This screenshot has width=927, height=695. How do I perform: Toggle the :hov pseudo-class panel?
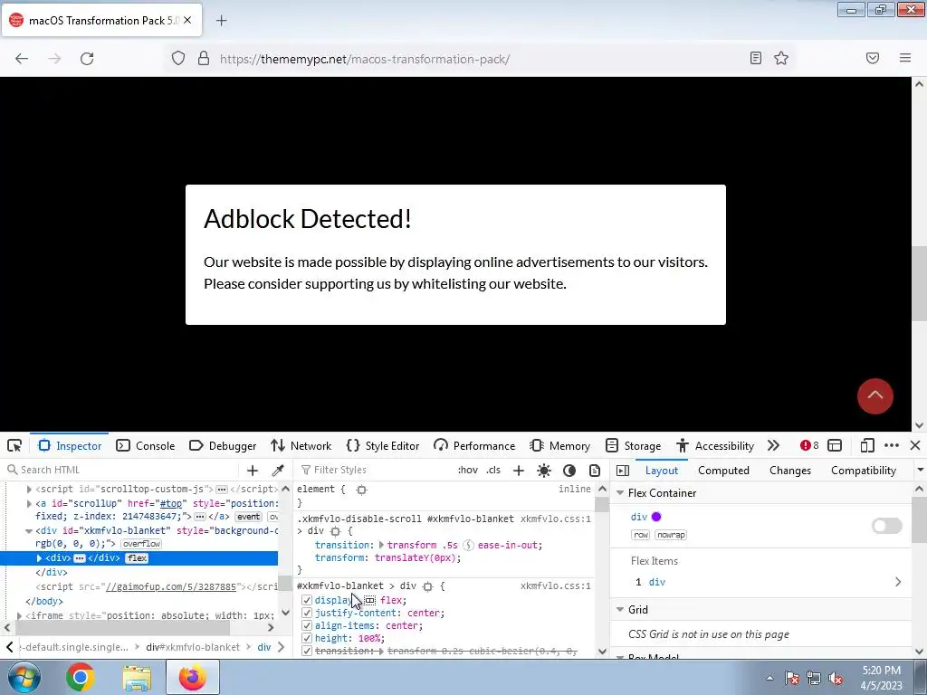pyautogui.click(x=468, y=470)
